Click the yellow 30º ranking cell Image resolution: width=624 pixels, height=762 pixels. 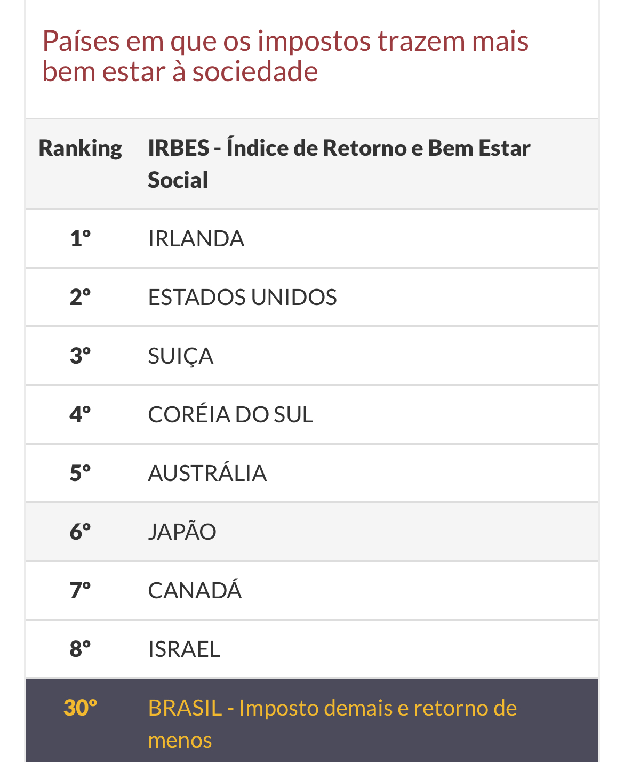(81, 708)
